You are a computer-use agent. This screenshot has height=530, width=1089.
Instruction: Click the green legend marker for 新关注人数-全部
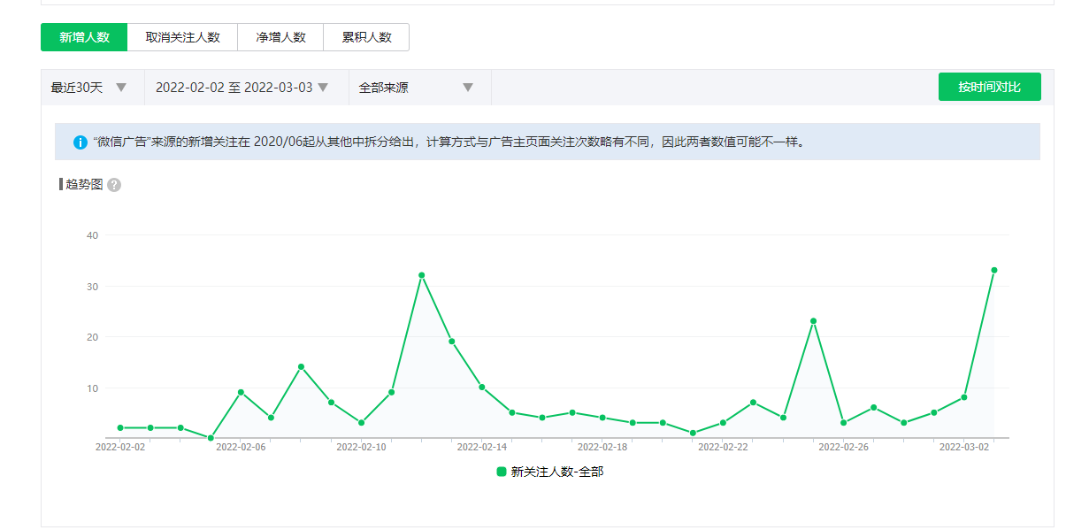[x=502, y=472]
